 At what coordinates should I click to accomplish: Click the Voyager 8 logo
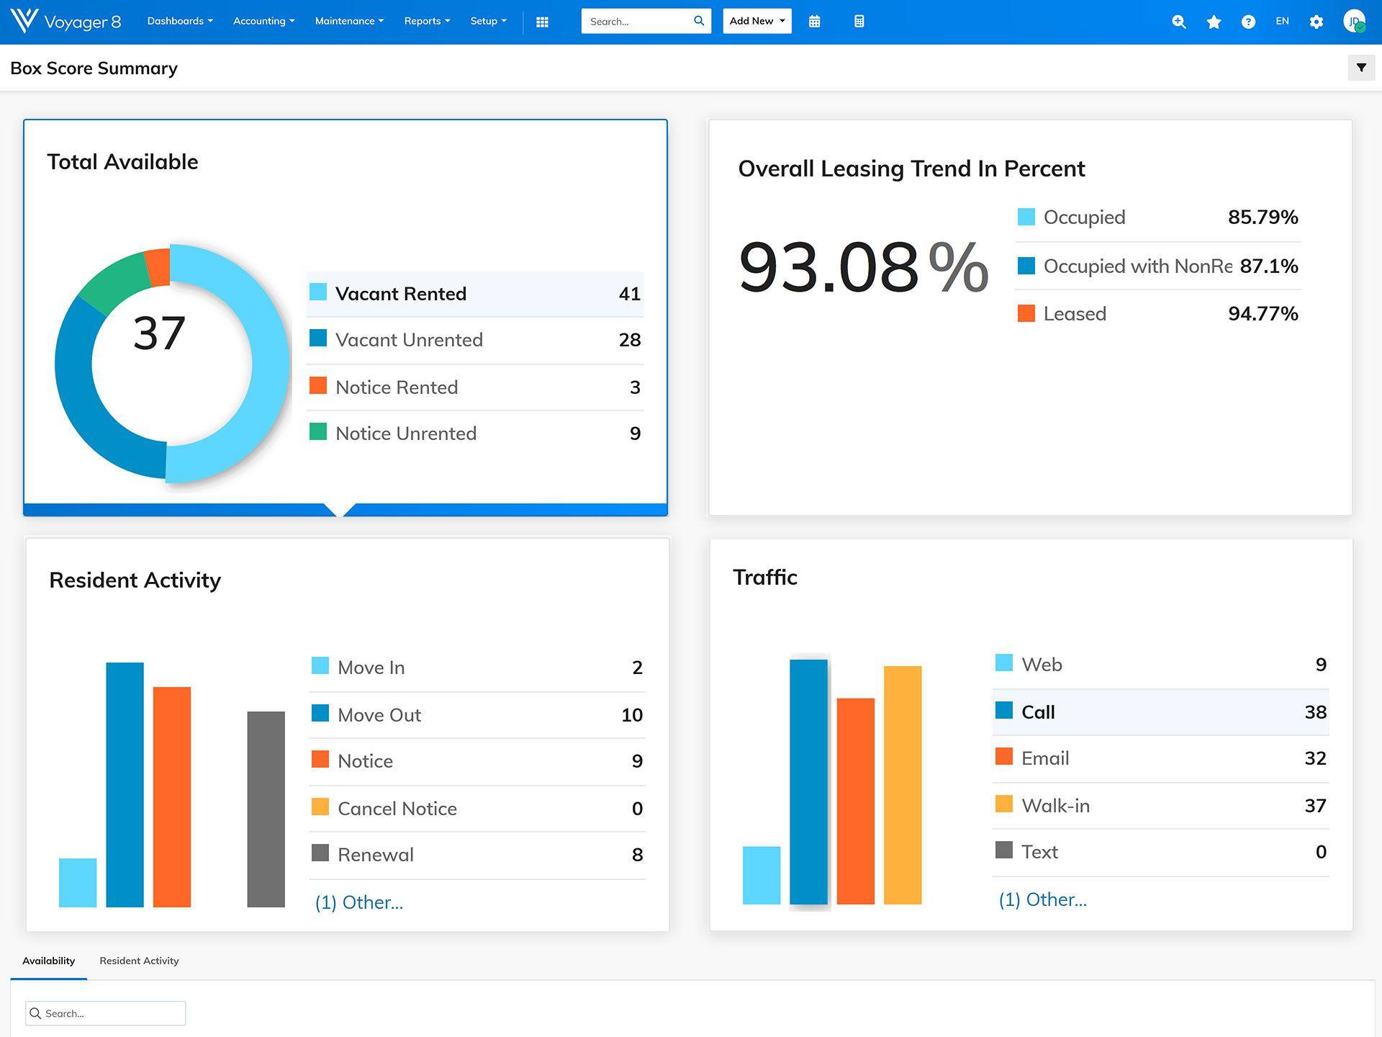[66, 22]
